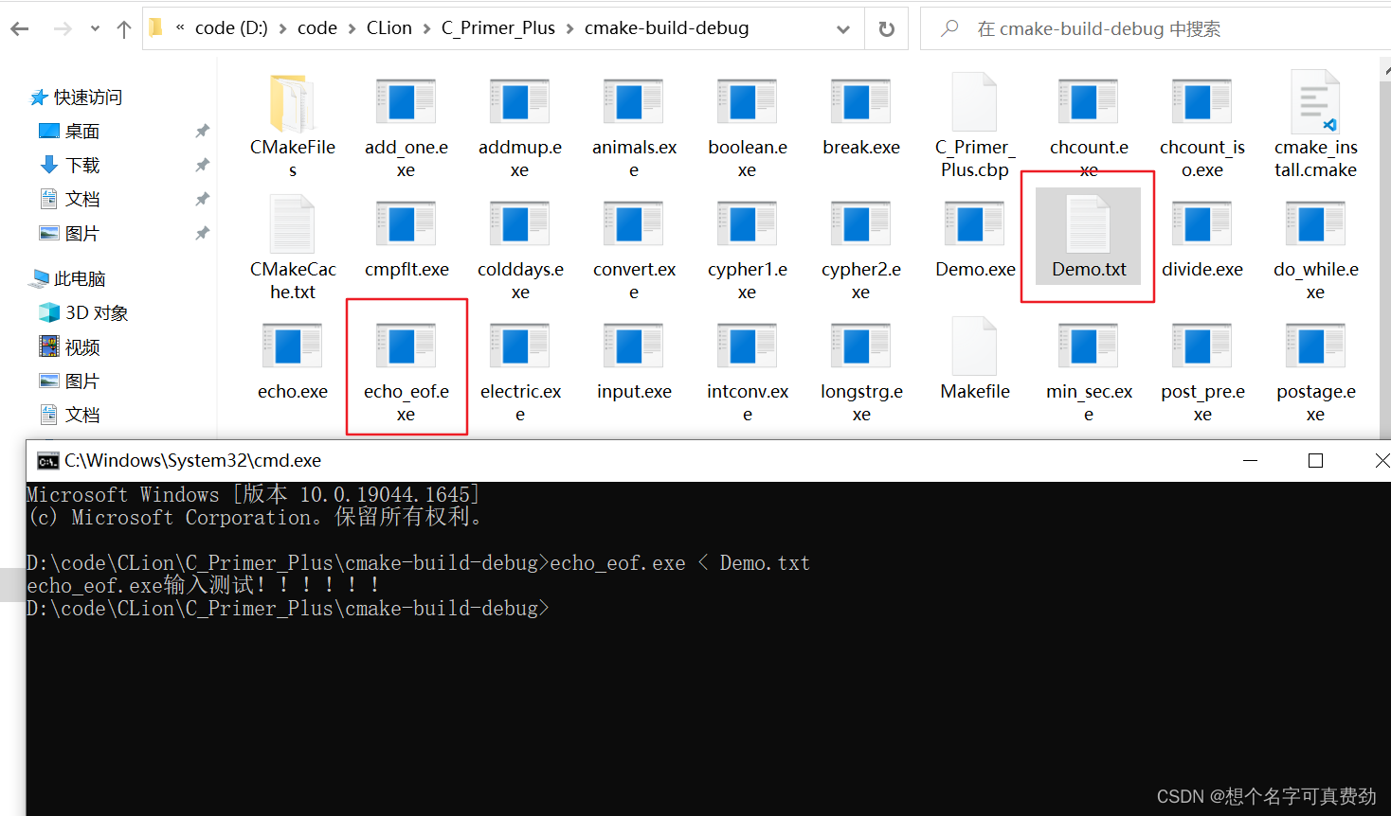Select the break.exe file icon
This screenshot has width=1391, height=816.
(x=860, y=102)
